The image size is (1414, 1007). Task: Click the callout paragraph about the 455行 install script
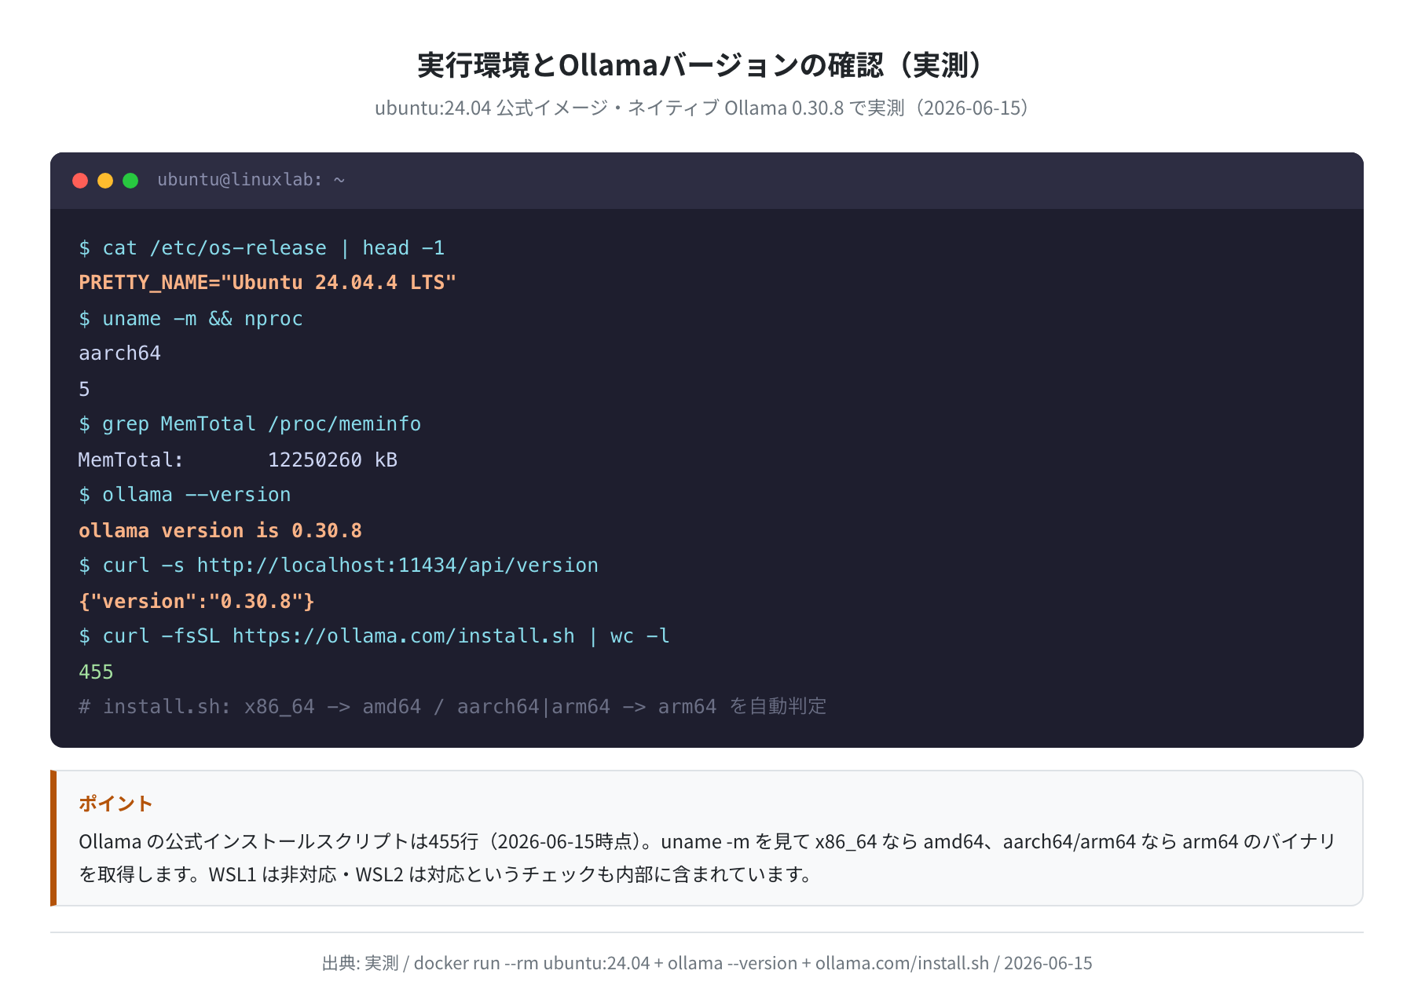(x=707, y=858)
